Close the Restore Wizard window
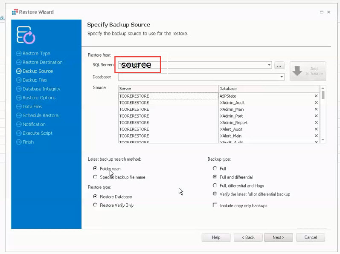The height and width of the screenshot is (254, 340). click(x=329, y=12)
